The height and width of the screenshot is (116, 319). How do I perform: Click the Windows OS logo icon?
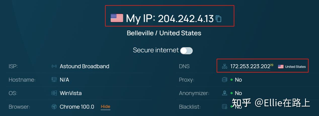(x=54, y=93)
